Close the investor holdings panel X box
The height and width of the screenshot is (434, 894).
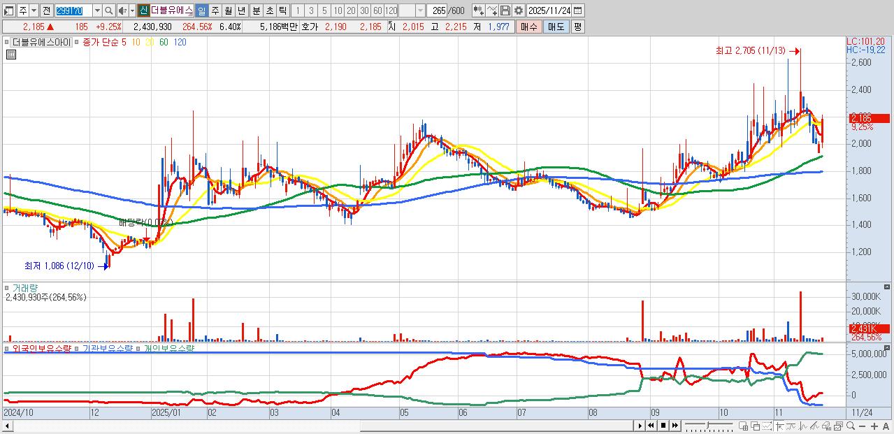pos(887,347)
